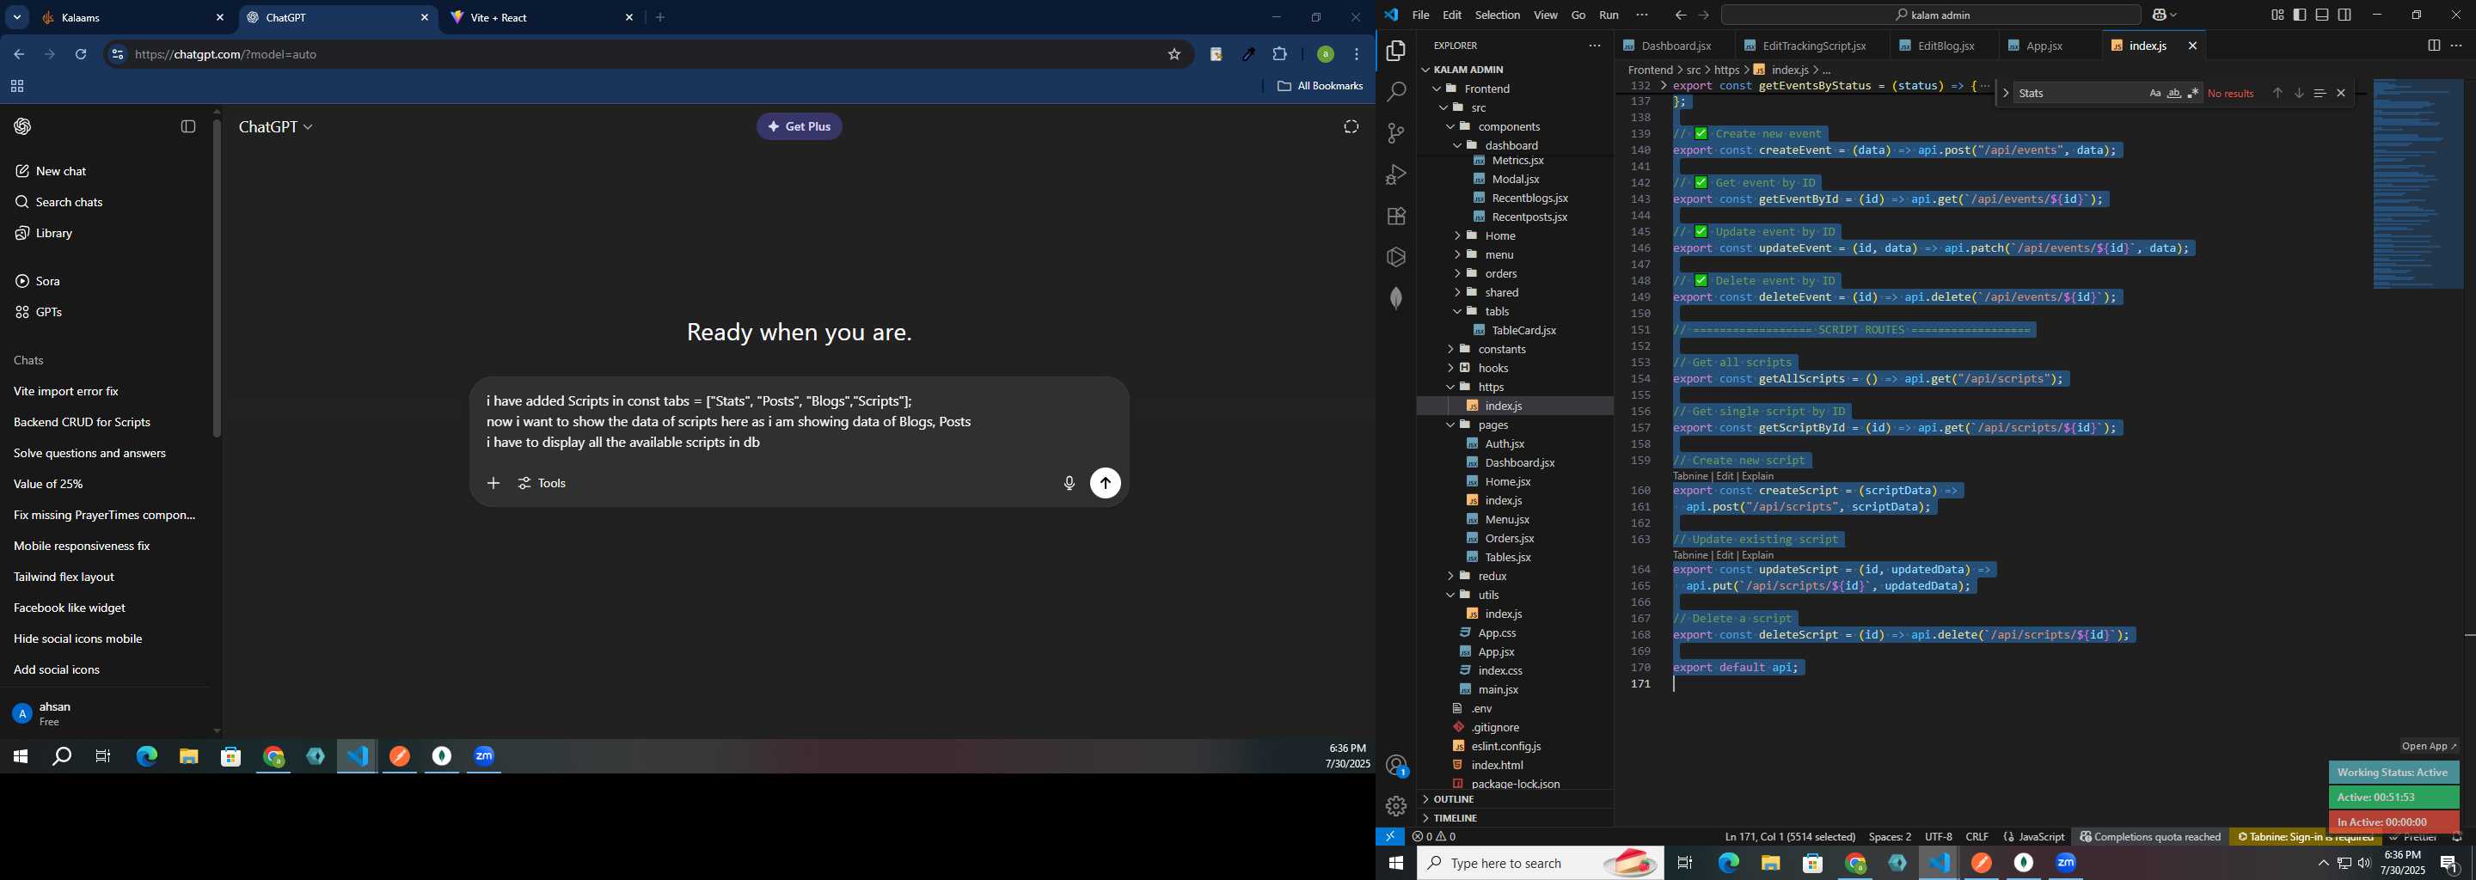The height and width of the screenshot is (880, 2476).
Task: Open Copilot chat icon in title bar
Action: [2159, 15]
